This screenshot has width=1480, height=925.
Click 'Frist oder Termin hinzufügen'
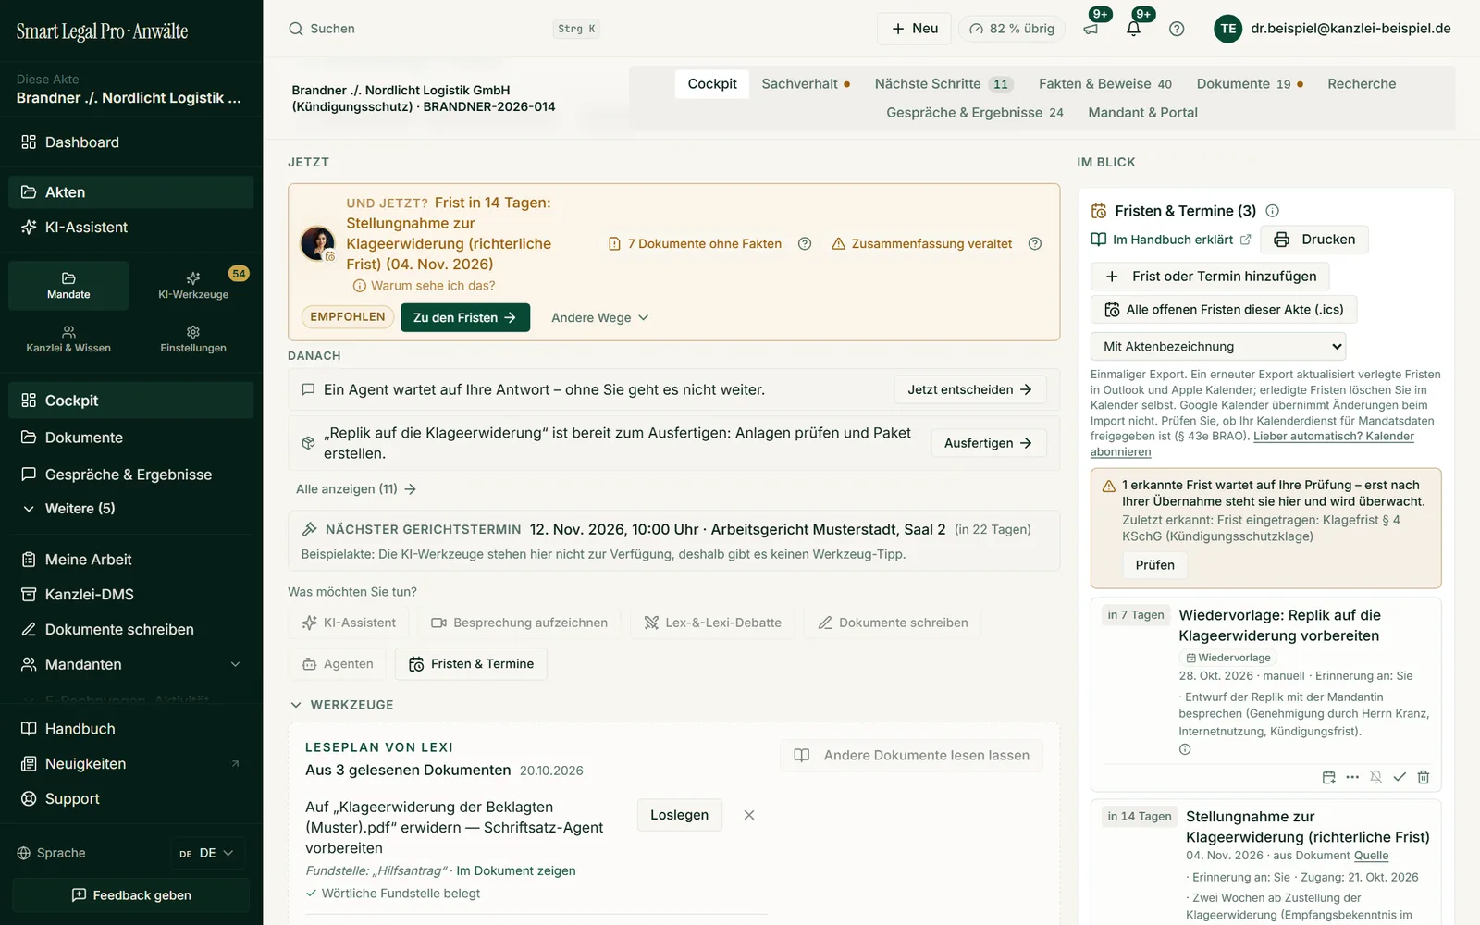click(1211, 277)
